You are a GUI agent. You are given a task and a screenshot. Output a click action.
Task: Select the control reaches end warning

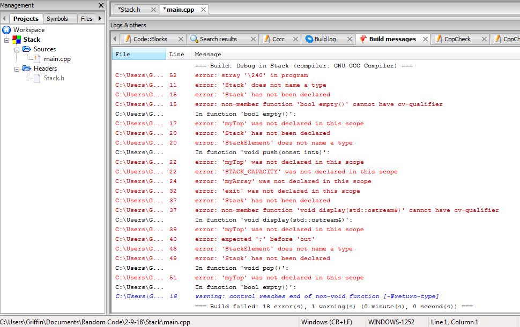point(316,296)
